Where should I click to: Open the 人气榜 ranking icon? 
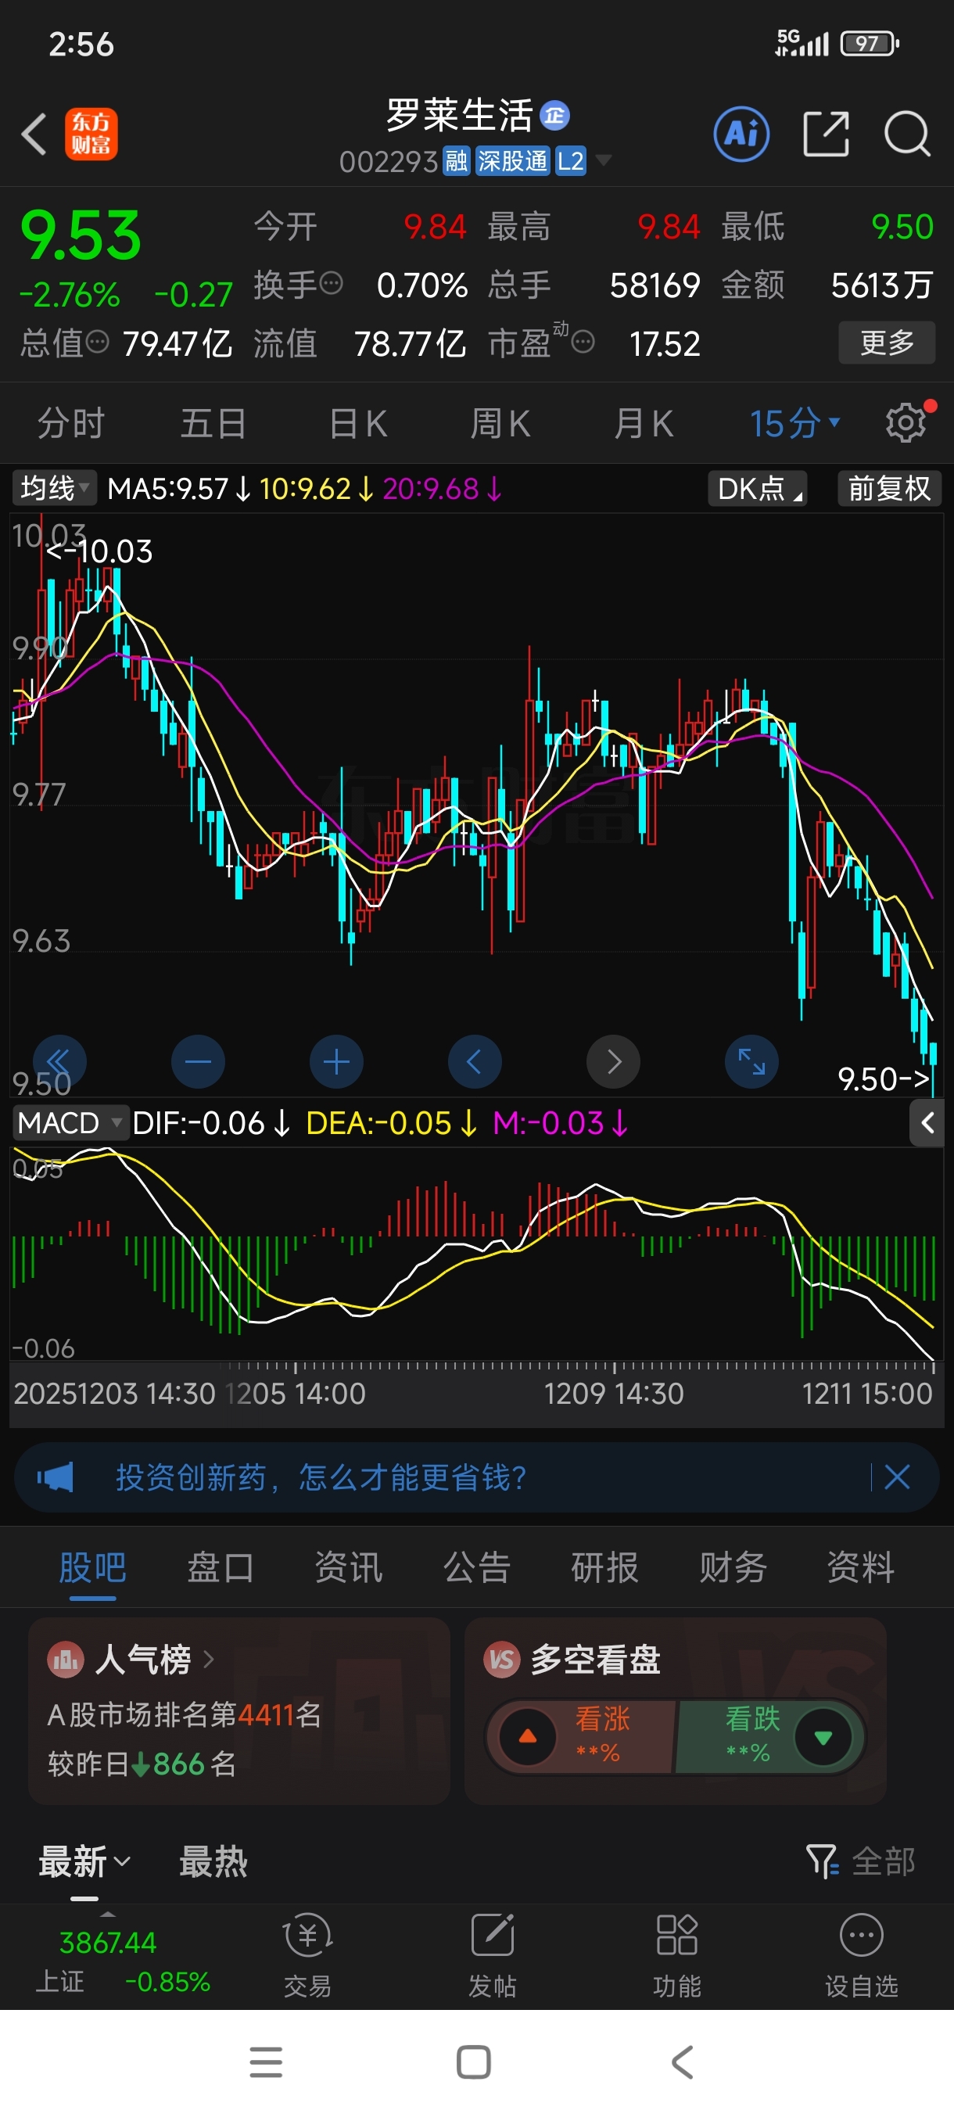coord(66,1659)
